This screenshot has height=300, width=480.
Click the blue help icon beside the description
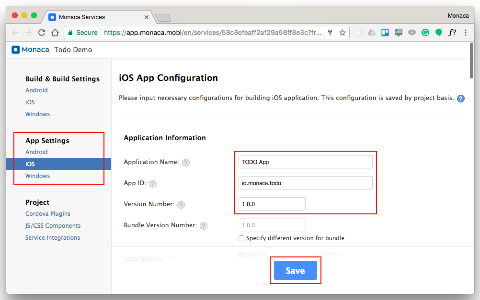460,99
